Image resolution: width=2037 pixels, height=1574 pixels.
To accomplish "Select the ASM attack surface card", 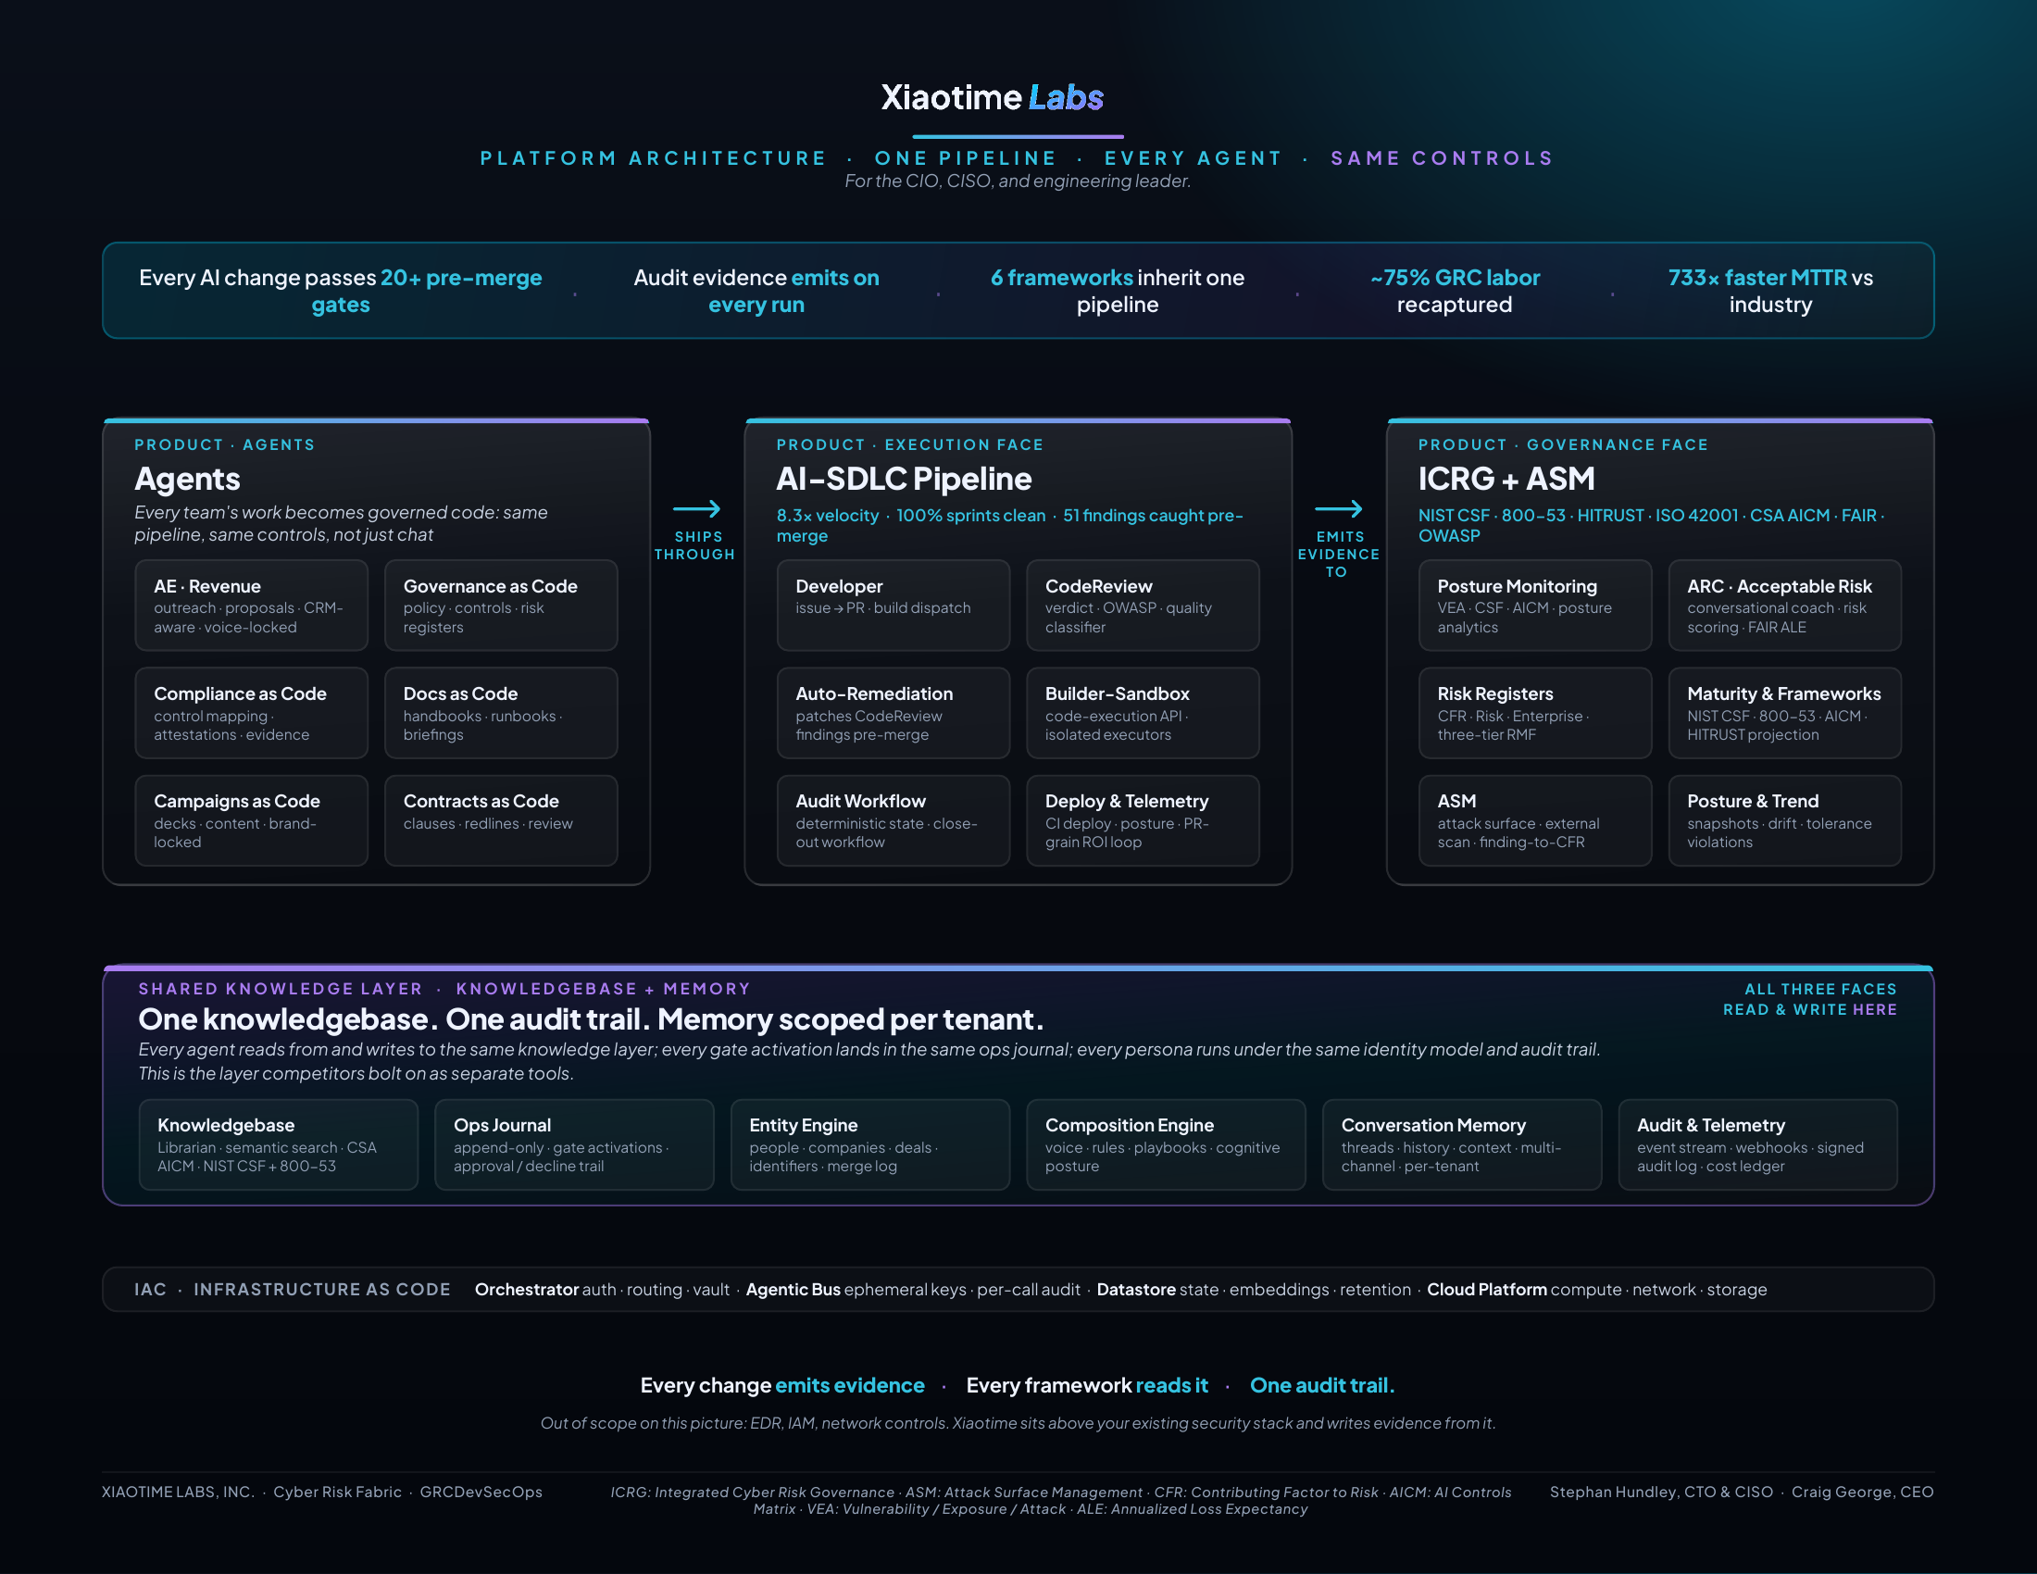I will 1534,820.
